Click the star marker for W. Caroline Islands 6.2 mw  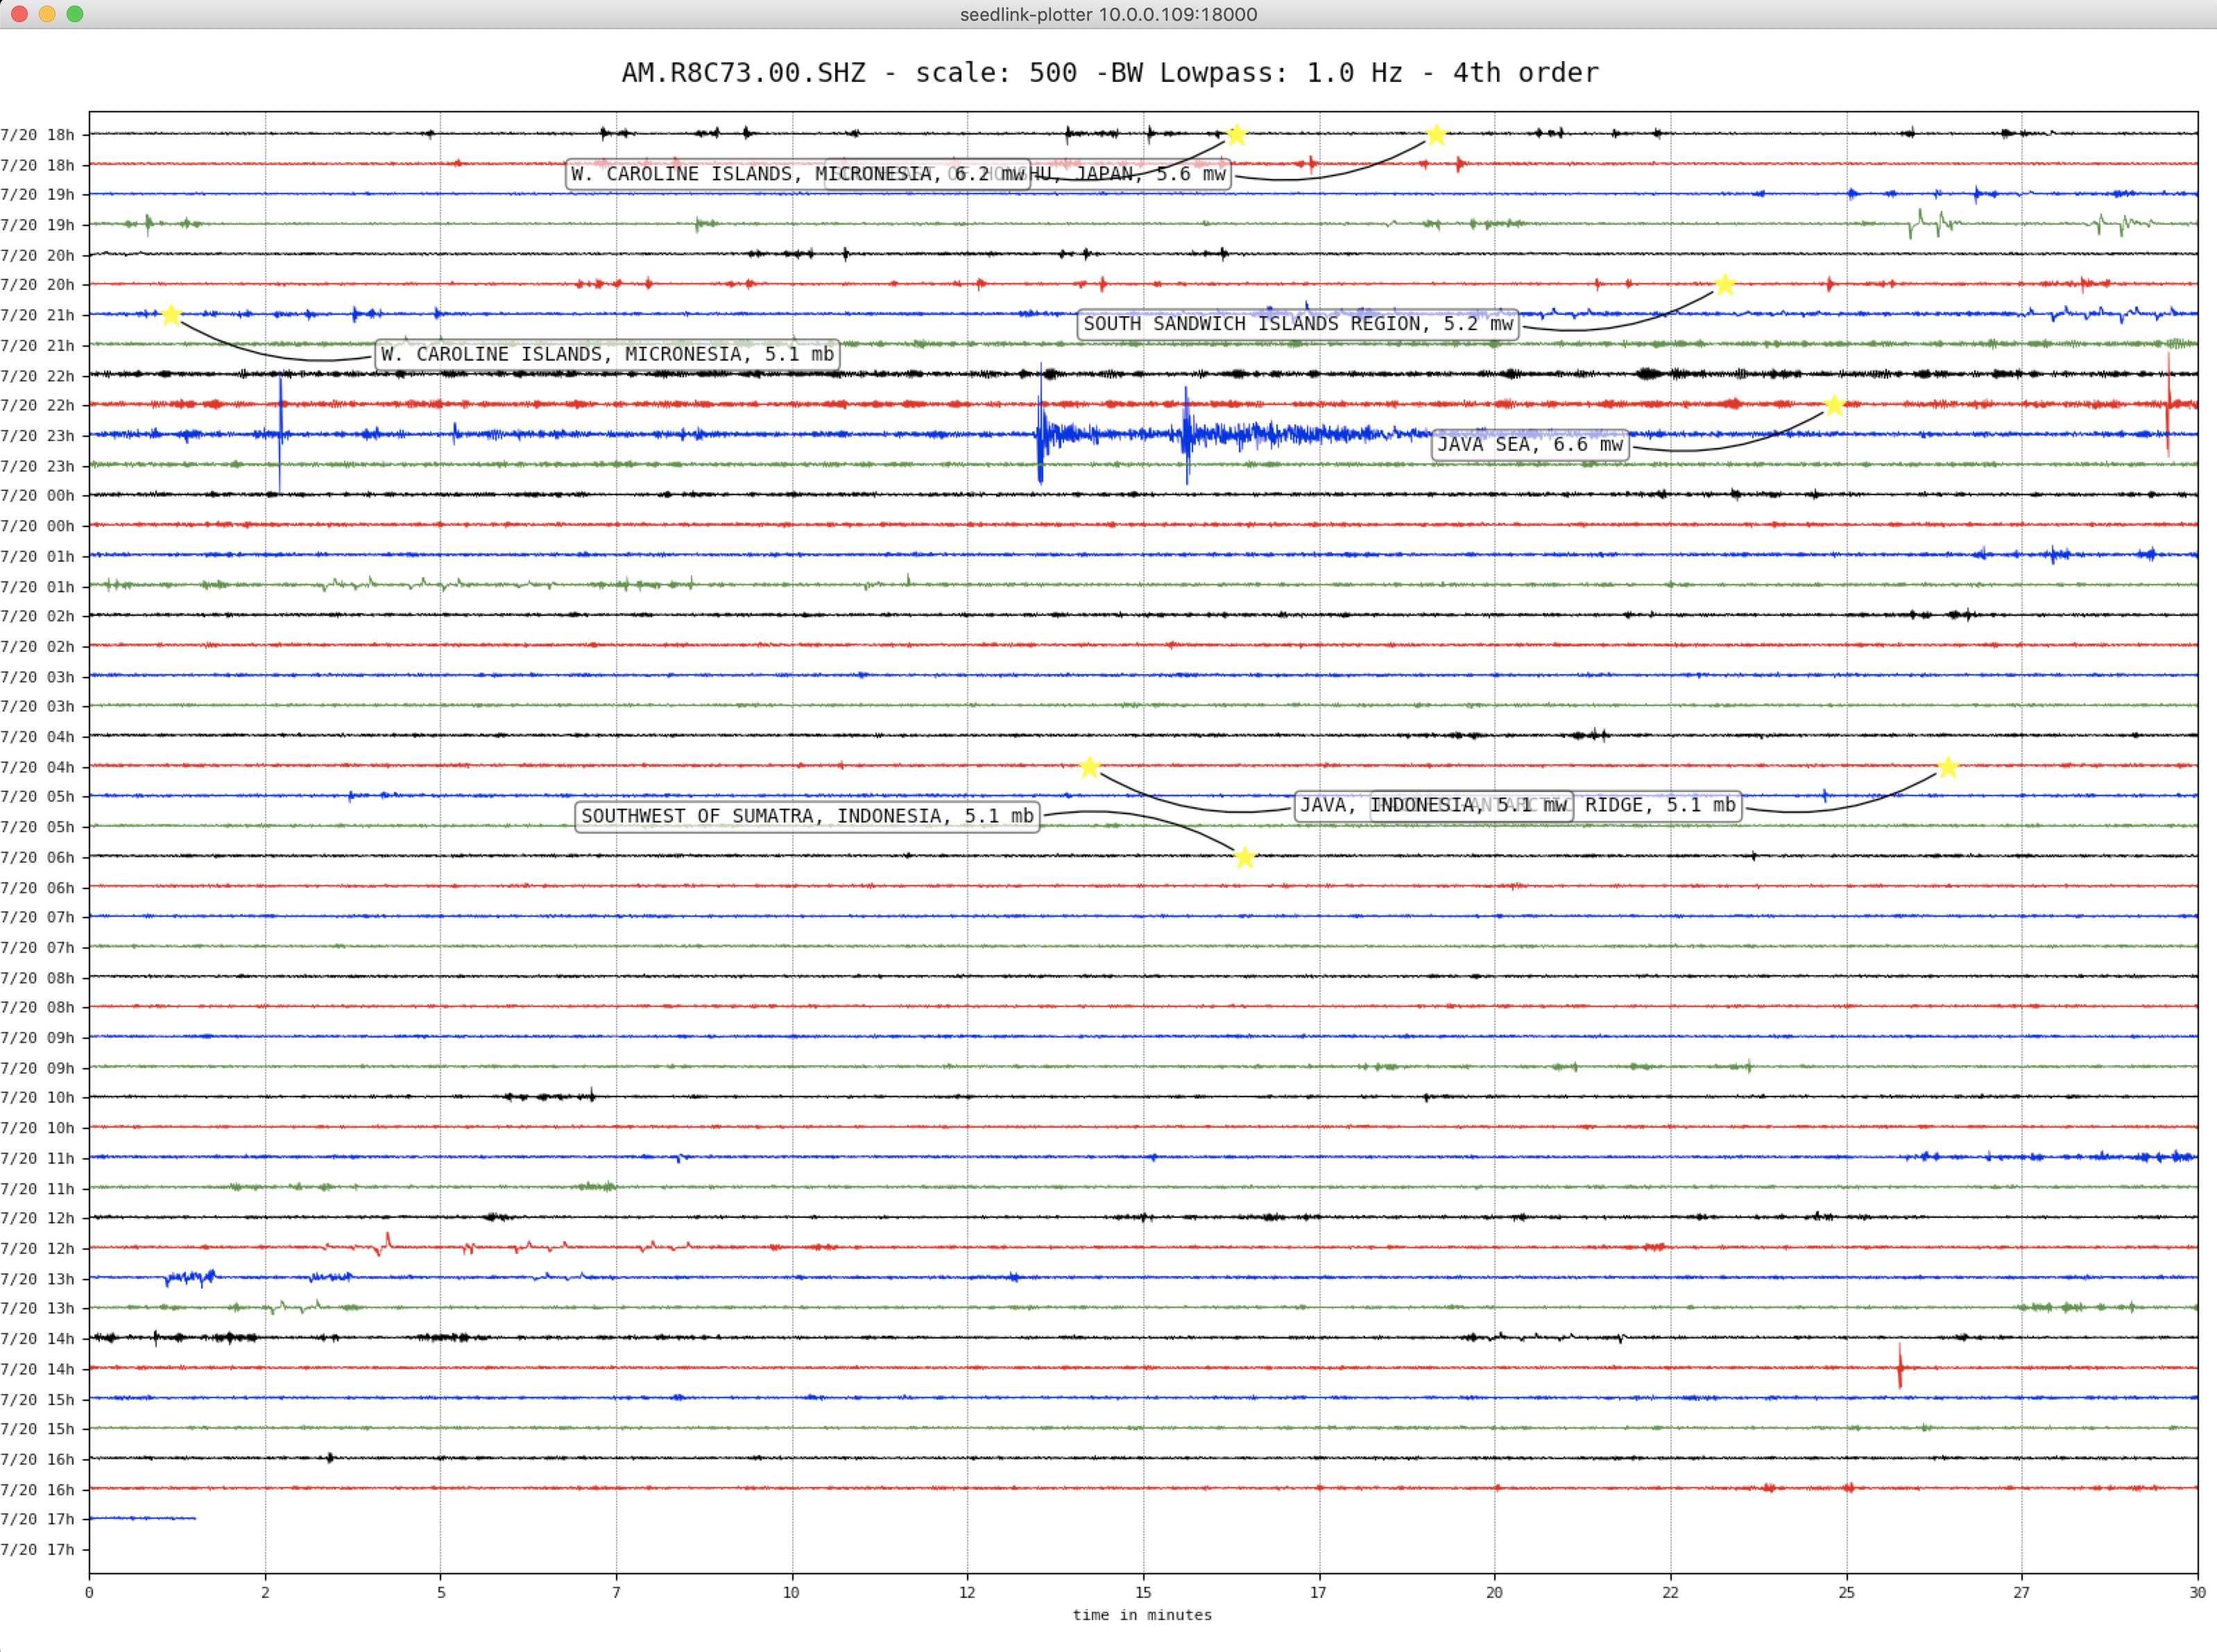tap(1236, 134)
